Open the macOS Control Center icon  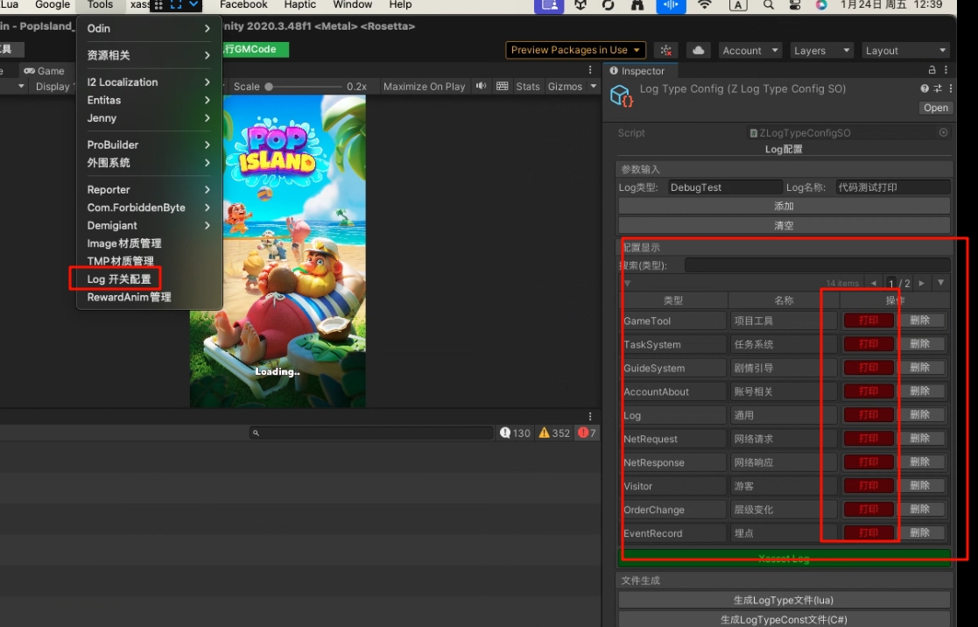795,5
